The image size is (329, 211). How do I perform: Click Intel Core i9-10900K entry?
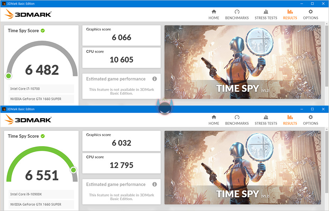click(41, 194)
